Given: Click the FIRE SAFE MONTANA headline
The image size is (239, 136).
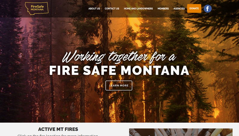Looking at the screenshot, I should pyautogui.click(x=119, y=71).
